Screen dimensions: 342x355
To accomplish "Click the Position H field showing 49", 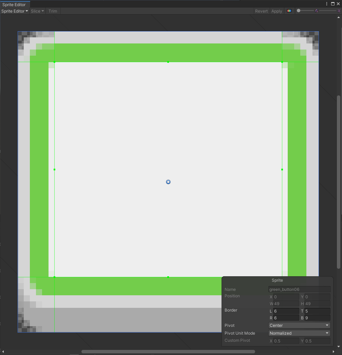I will [317, 304].
